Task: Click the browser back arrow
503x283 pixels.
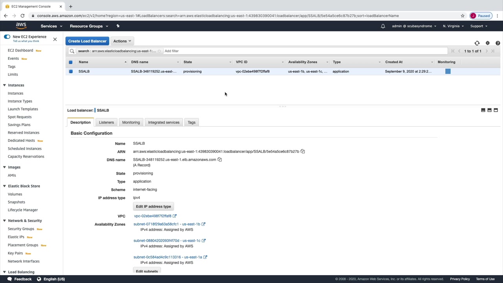Action: (x=6, y=16)
